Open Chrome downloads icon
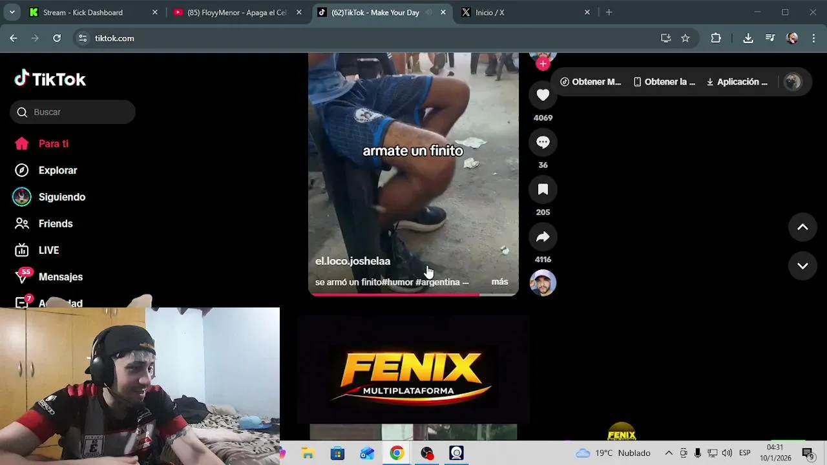The image size is (827, 465). point(748,38)
